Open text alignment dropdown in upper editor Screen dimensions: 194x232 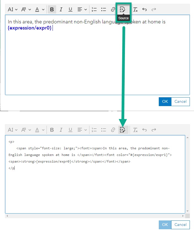82,9
